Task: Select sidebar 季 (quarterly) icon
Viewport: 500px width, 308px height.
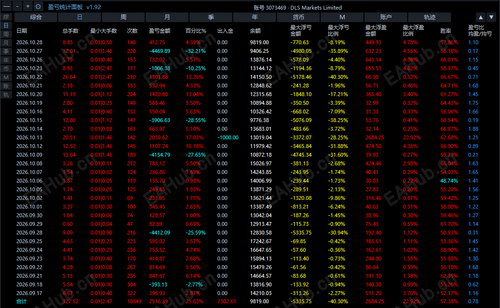Action: pyautogui.click(x=6, y=51)
